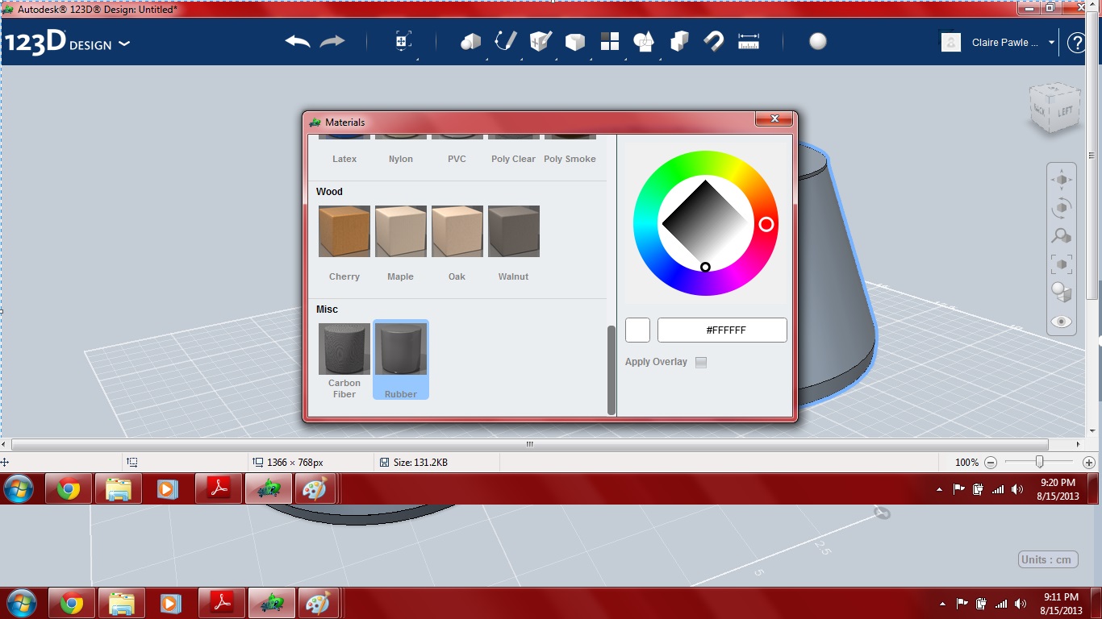
Task: Click the 100% zoom level text
Action: click(966, 463)
